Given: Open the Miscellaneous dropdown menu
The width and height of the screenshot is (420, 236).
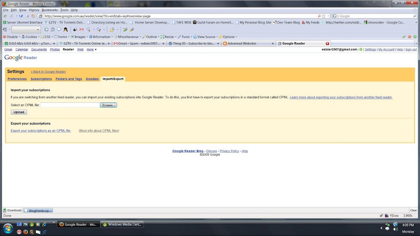Looking at the screenshot, I should click(x=127, y=37).
